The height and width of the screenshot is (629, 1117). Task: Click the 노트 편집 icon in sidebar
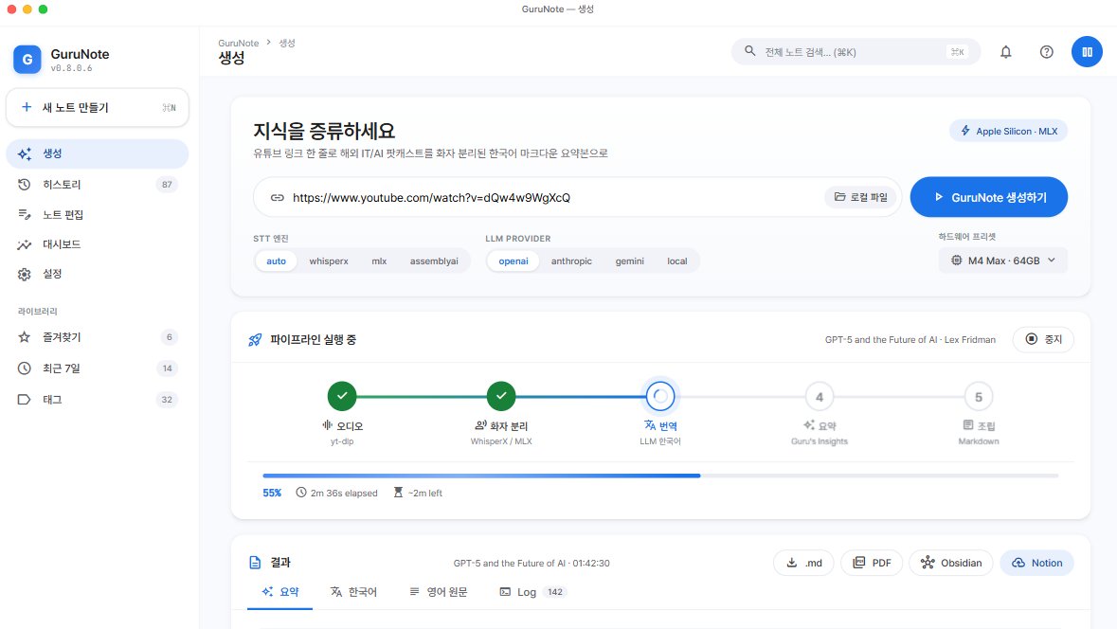pyautogui.click(x=25, y=214)
